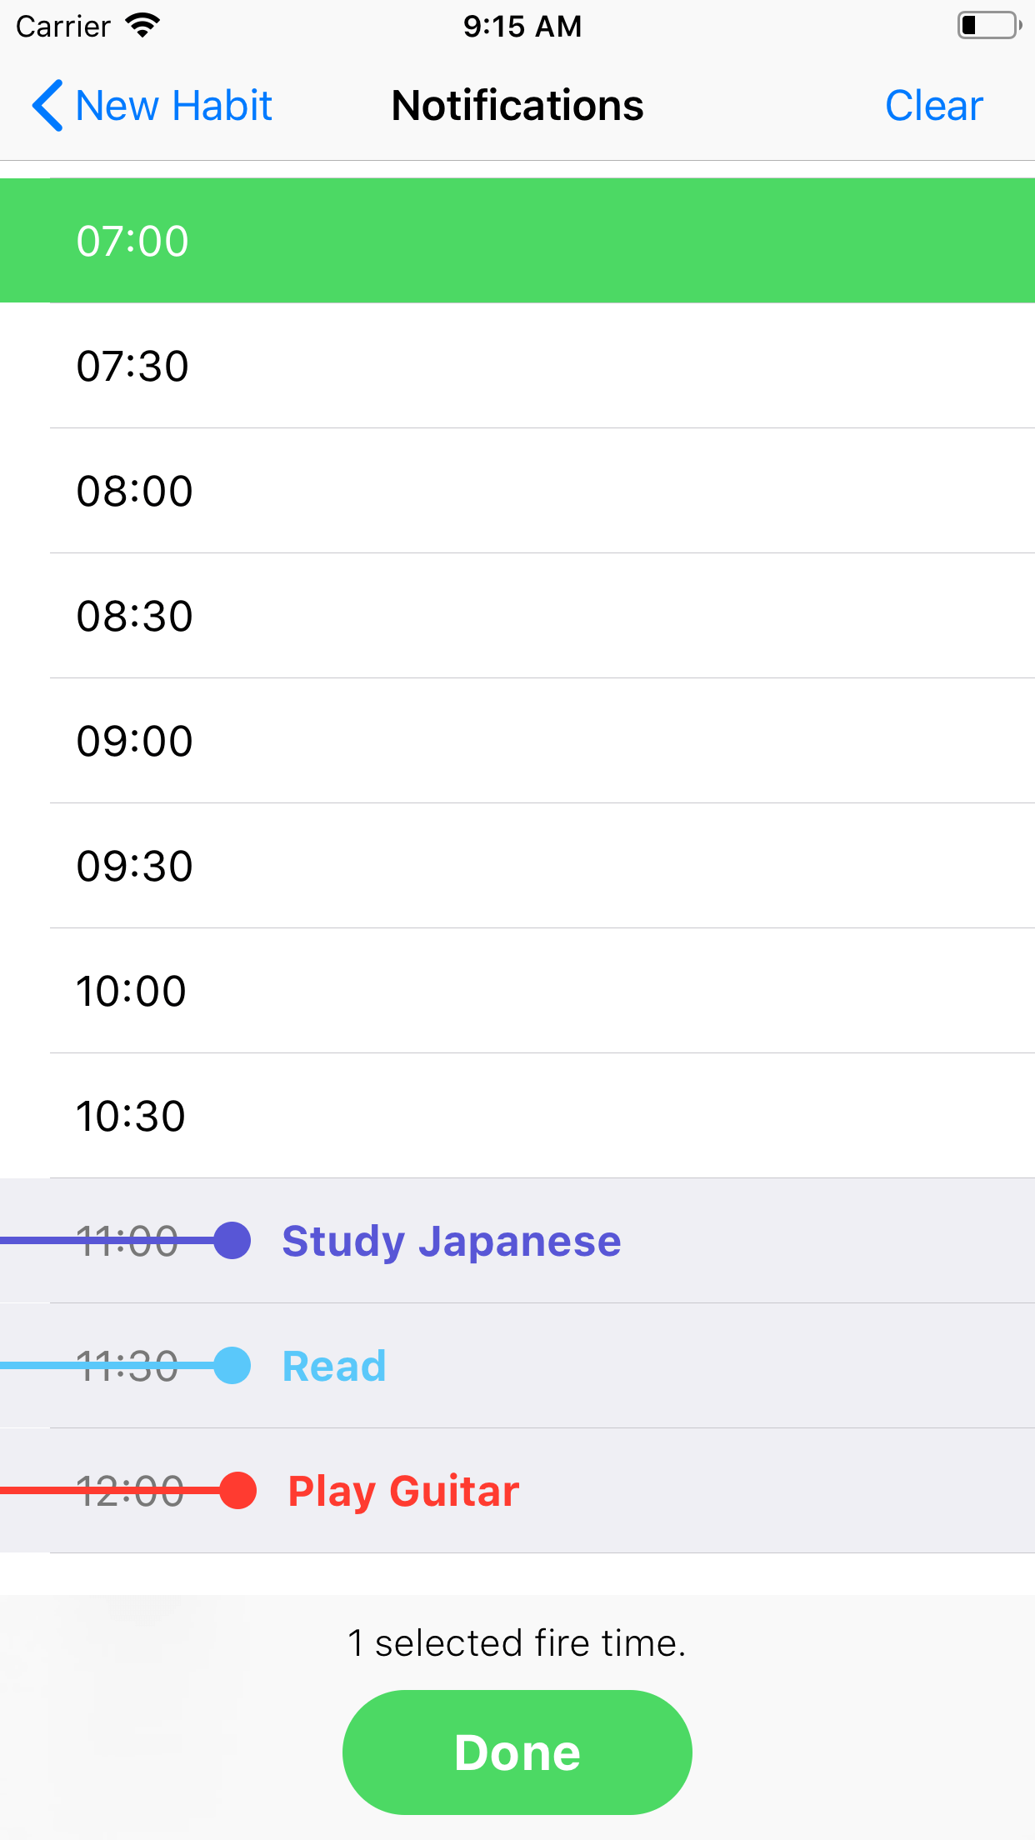The image size is (1035, 1840).
Task: Pick the 10:00 notification time
Action: tap(517, 991)
